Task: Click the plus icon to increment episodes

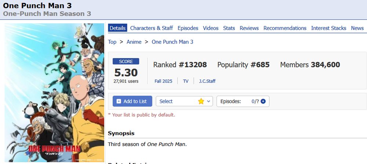Action: click(263, 101)
